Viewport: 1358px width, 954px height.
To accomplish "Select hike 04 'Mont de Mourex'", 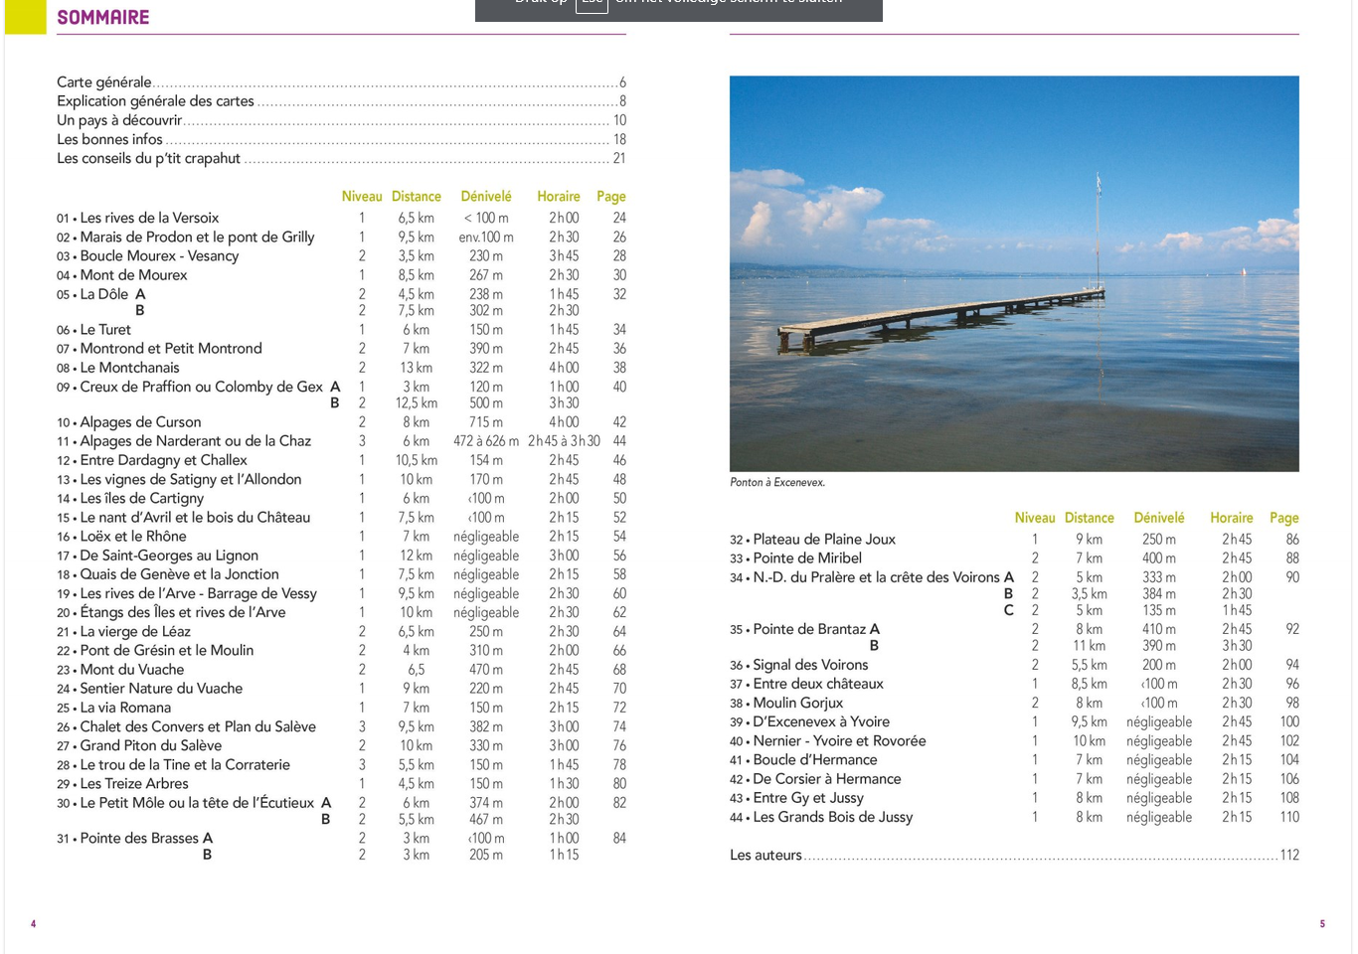I will pyautogui.click(x=133, y=275).
